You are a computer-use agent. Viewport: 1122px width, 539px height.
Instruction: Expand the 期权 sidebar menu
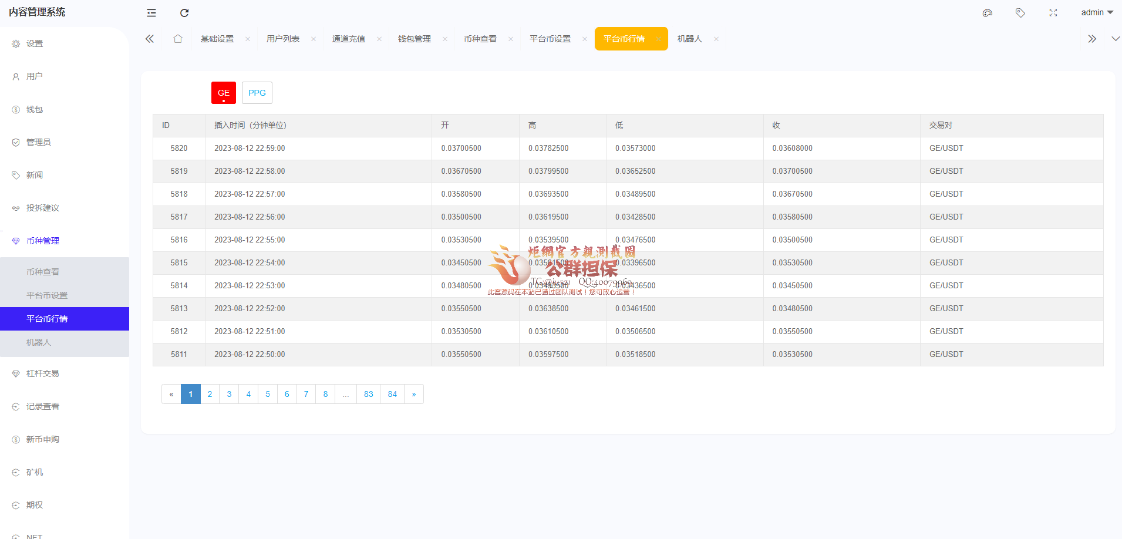(65, 505)
